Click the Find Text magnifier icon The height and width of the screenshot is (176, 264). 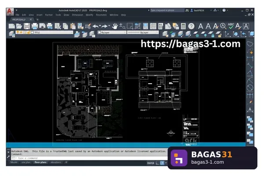223,26
